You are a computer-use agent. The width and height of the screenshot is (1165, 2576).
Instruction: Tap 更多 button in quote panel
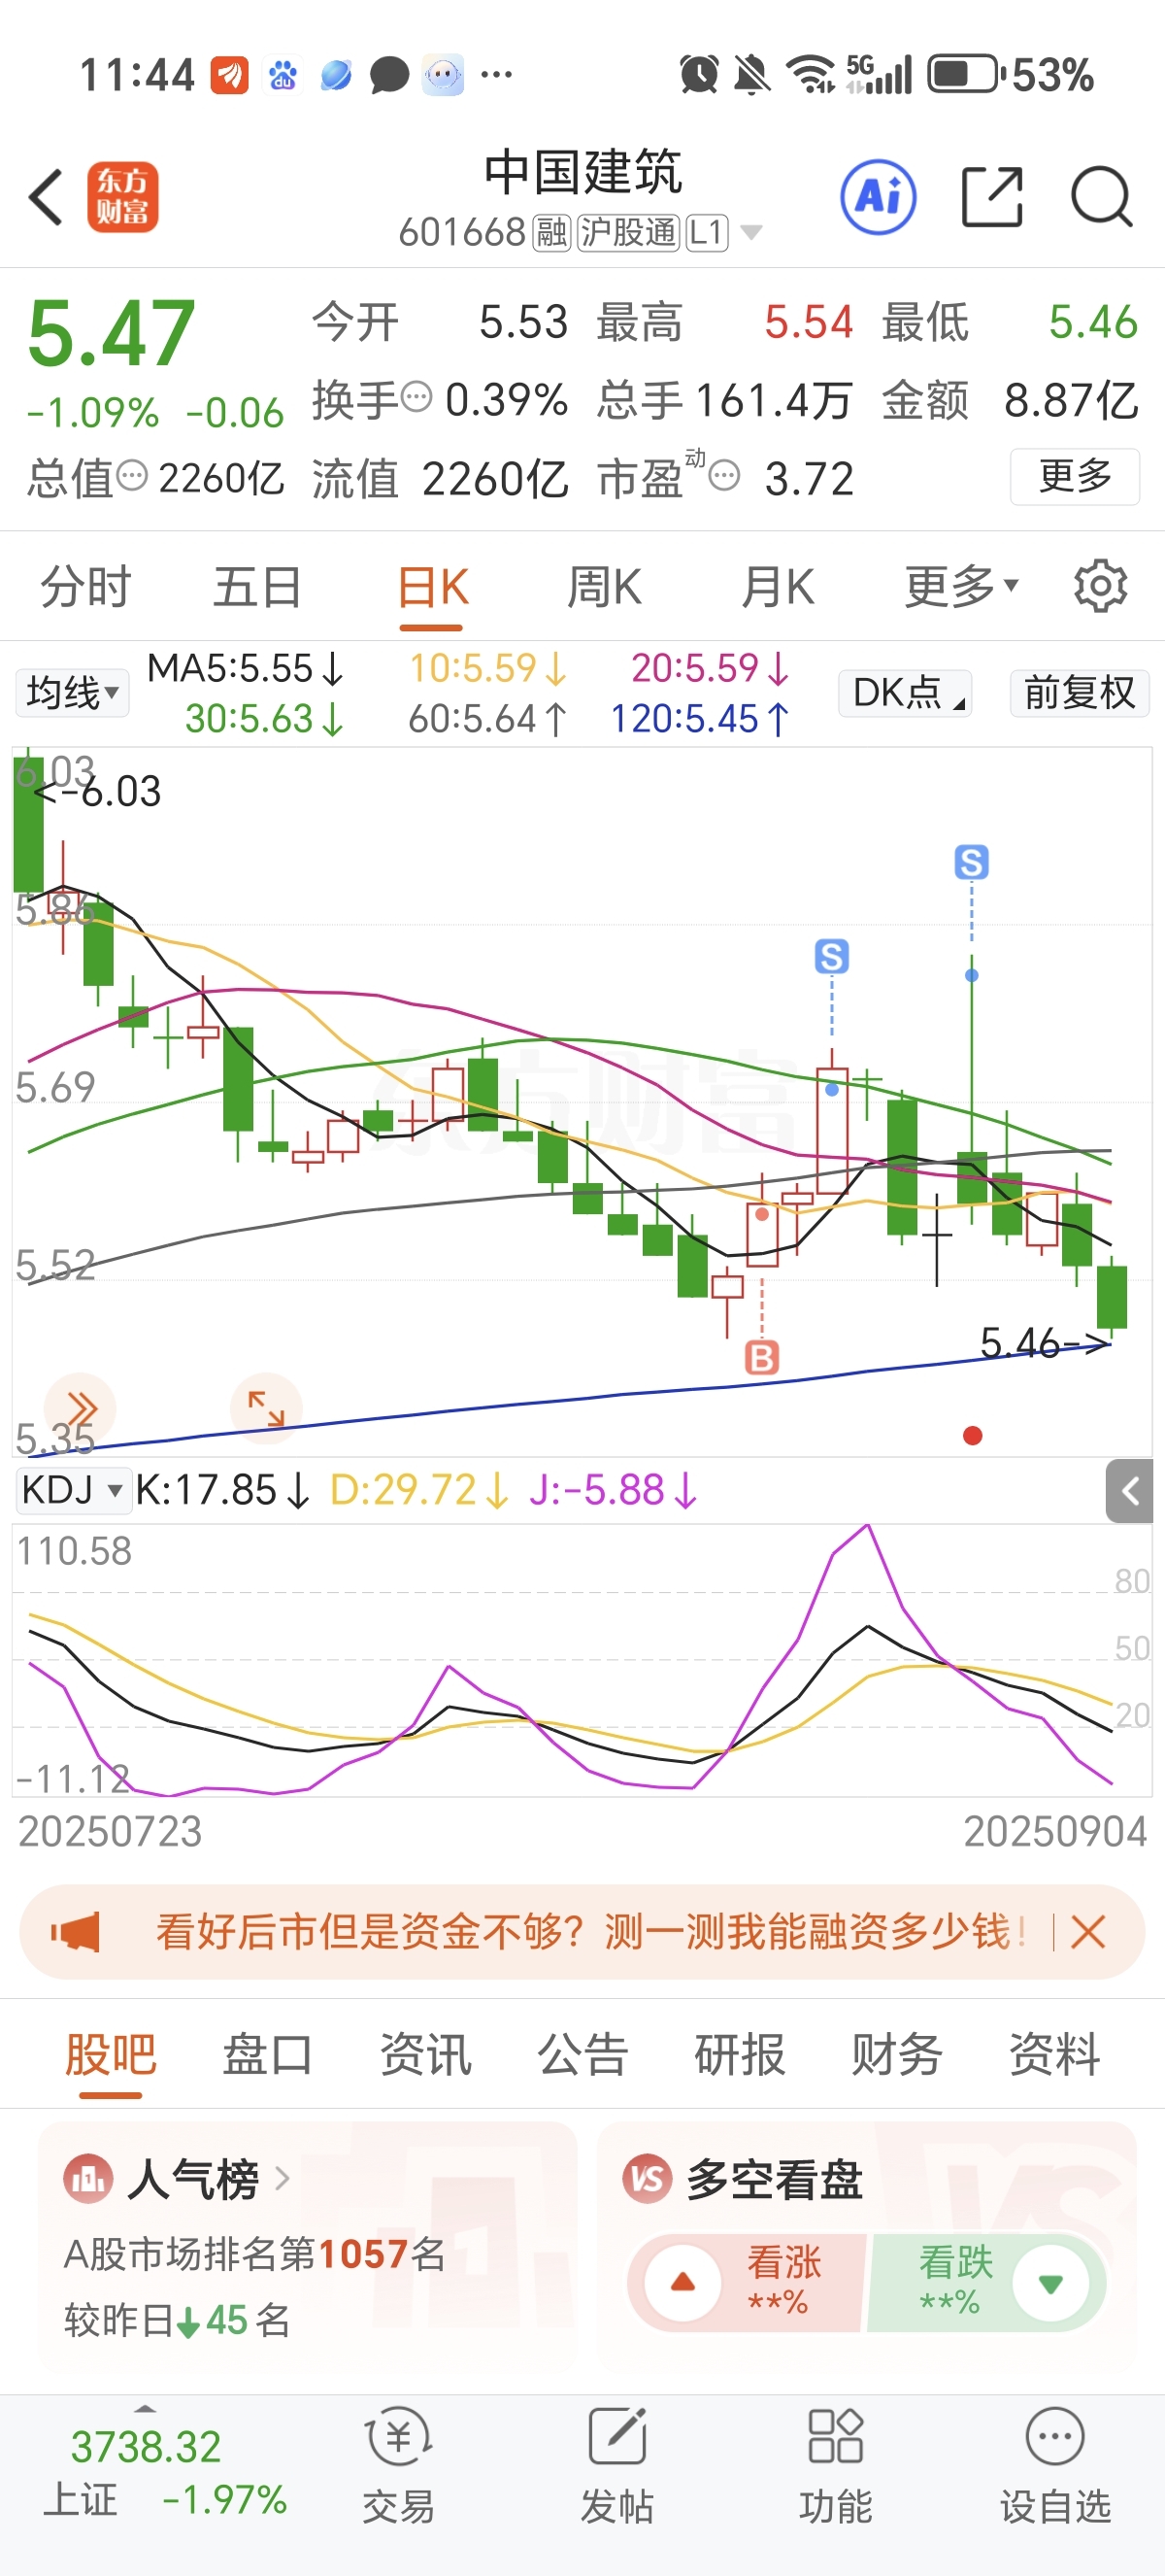pos(1075,476)
